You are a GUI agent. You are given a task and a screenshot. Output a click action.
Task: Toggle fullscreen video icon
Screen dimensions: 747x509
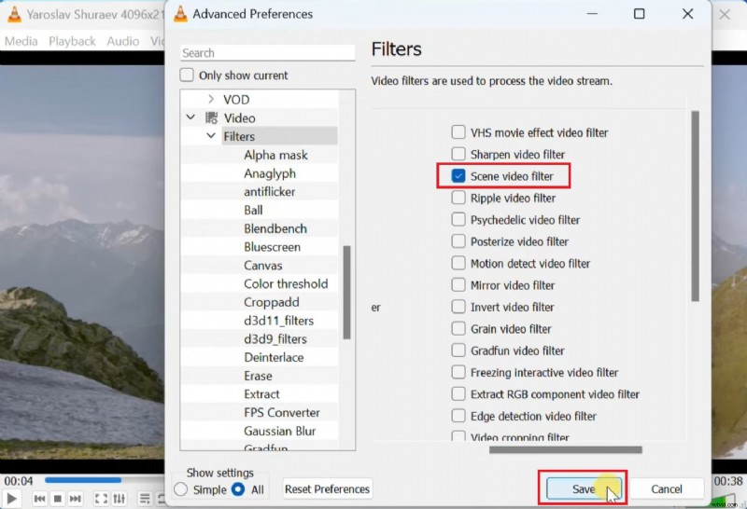(100, 499)
